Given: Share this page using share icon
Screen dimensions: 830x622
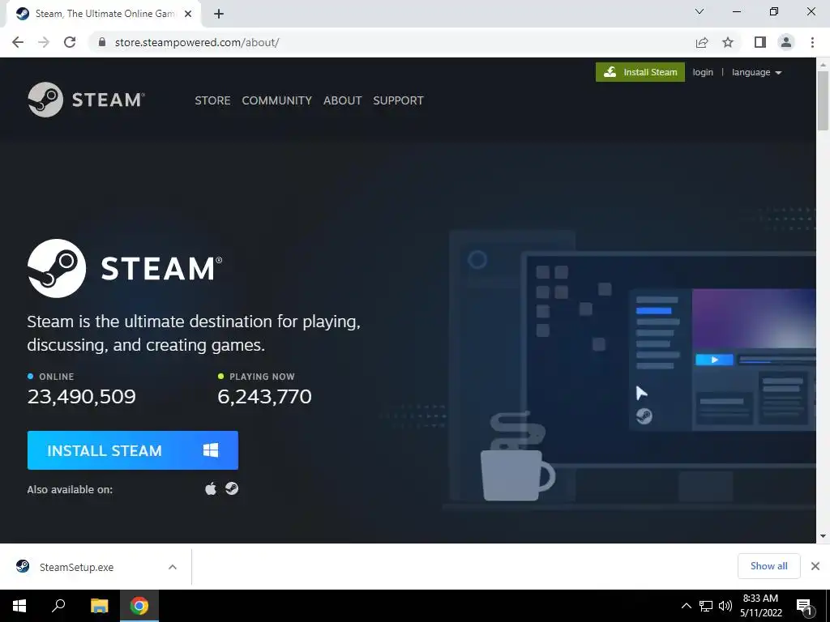Looking at the screenshot, I should coord(702,42).
